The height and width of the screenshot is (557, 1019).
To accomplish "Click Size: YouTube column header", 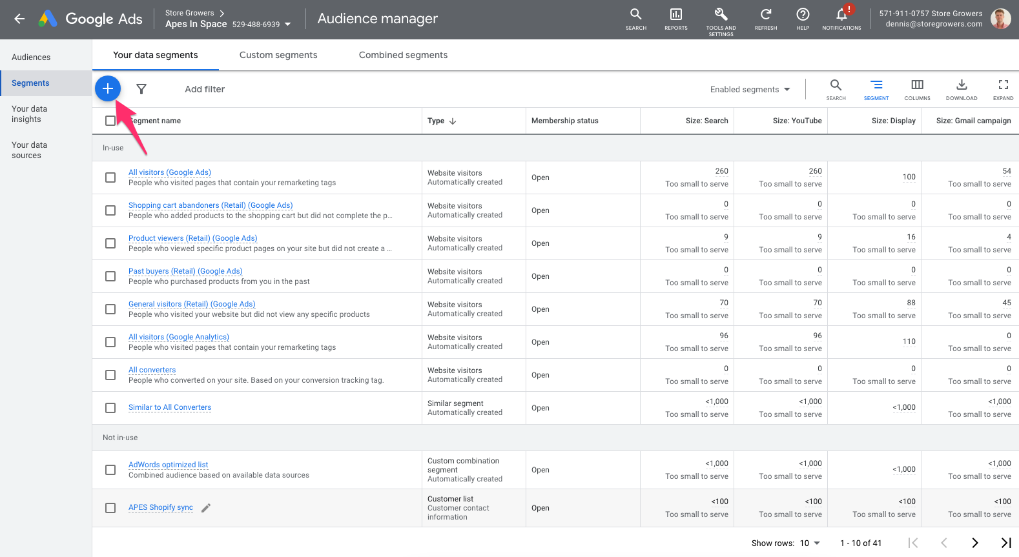I will tap(798, 121).
